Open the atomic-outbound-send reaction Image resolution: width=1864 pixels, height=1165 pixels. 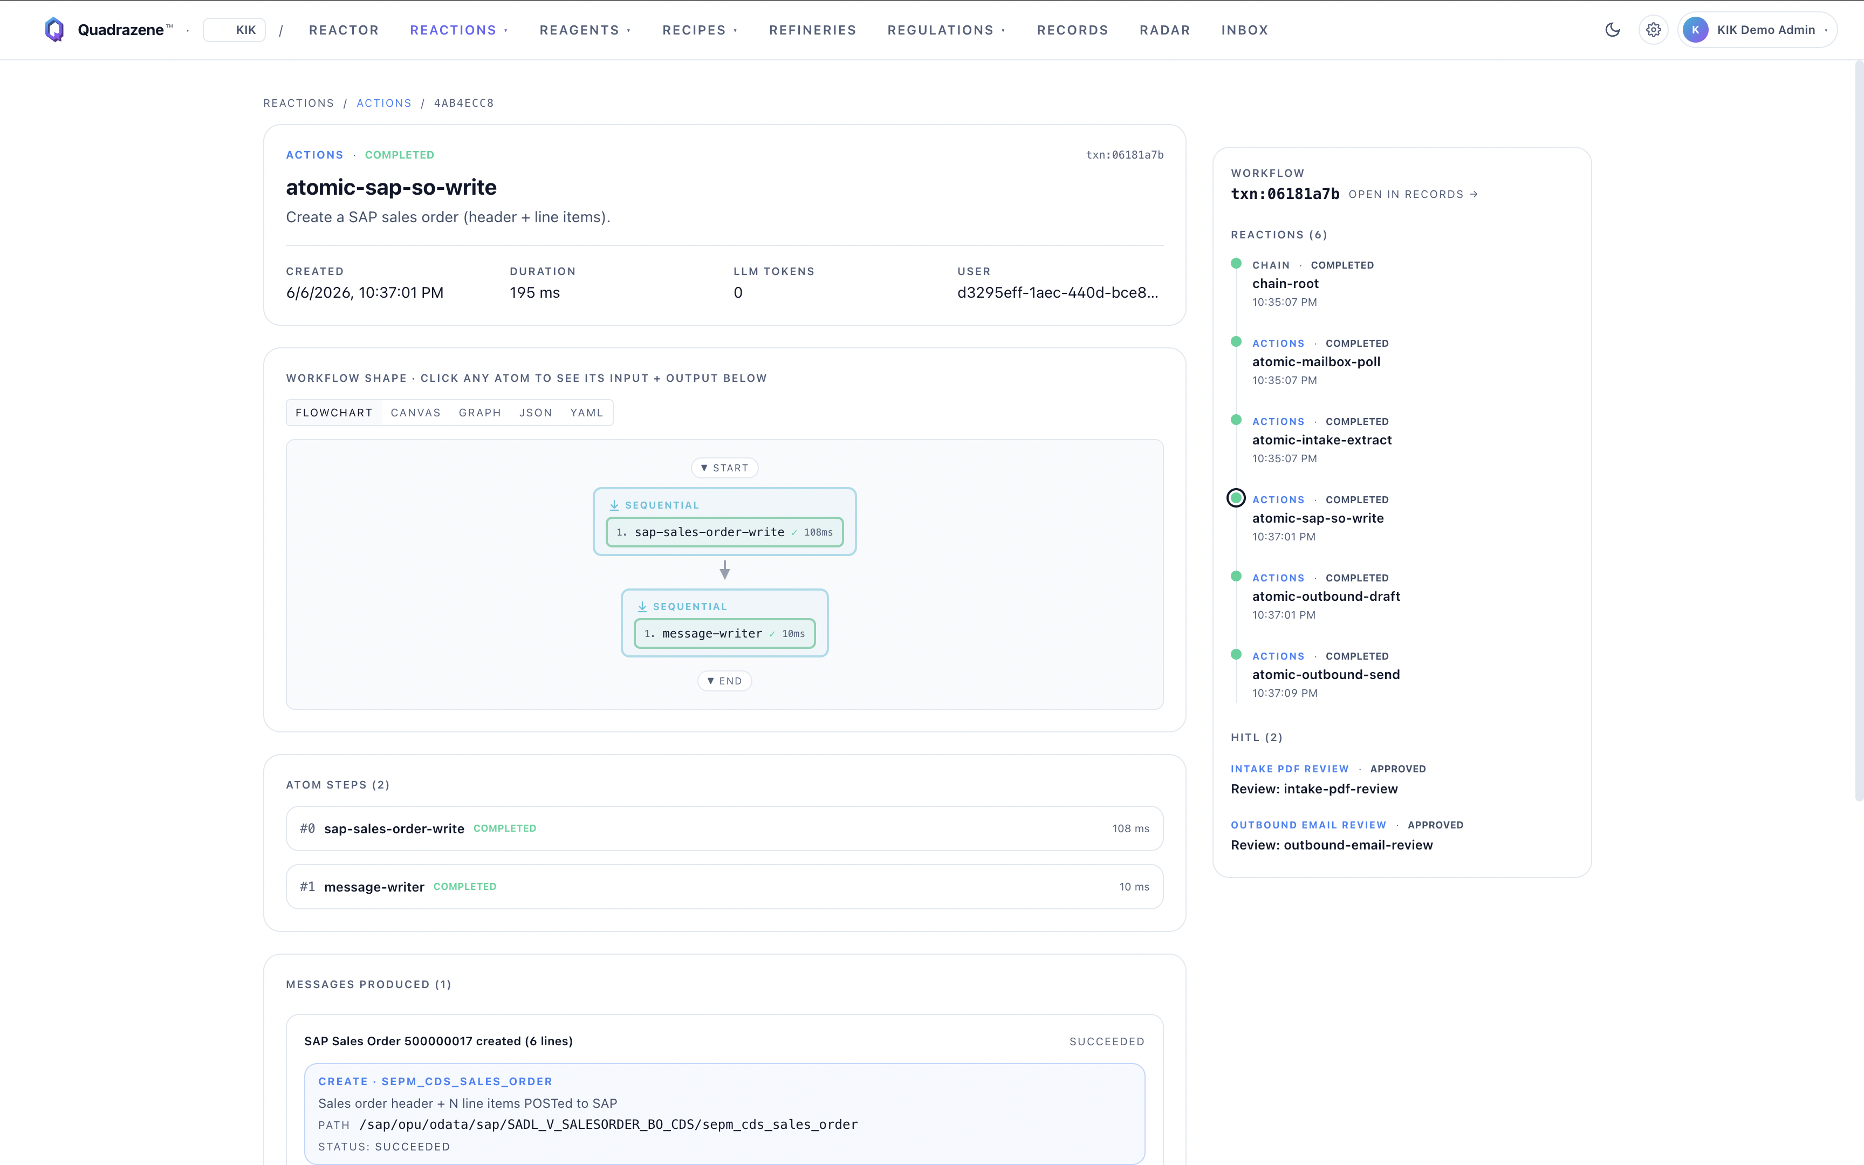(x=1326, y=675)
